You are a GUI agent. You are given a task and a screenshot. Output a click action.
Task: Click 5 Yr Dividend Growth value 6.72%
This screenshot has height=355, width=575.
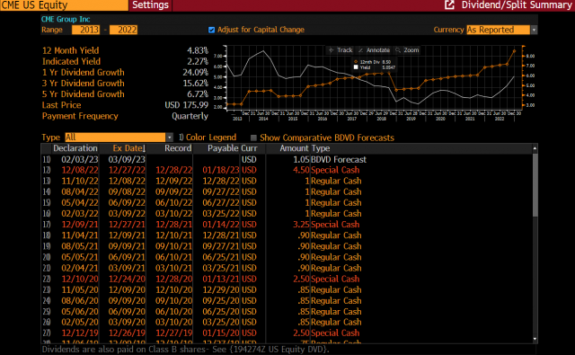click(x=198, y=94)
